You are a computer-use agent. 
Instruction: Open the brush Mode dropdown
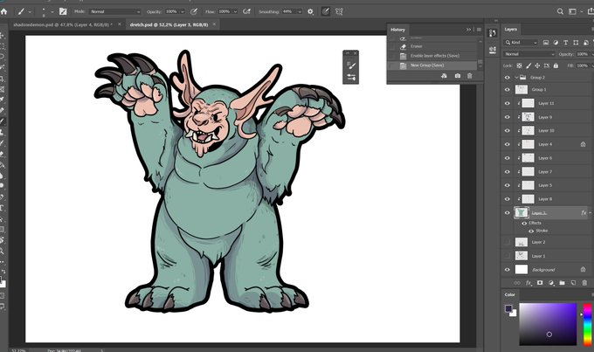(x=114, y=12)
